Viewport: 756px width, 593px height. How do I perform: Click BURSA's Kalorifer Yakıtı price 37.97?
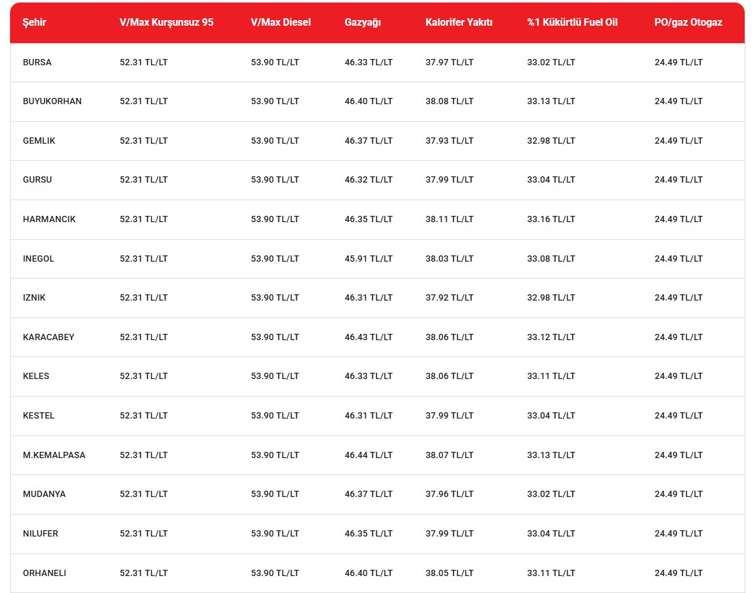[449, 62]
